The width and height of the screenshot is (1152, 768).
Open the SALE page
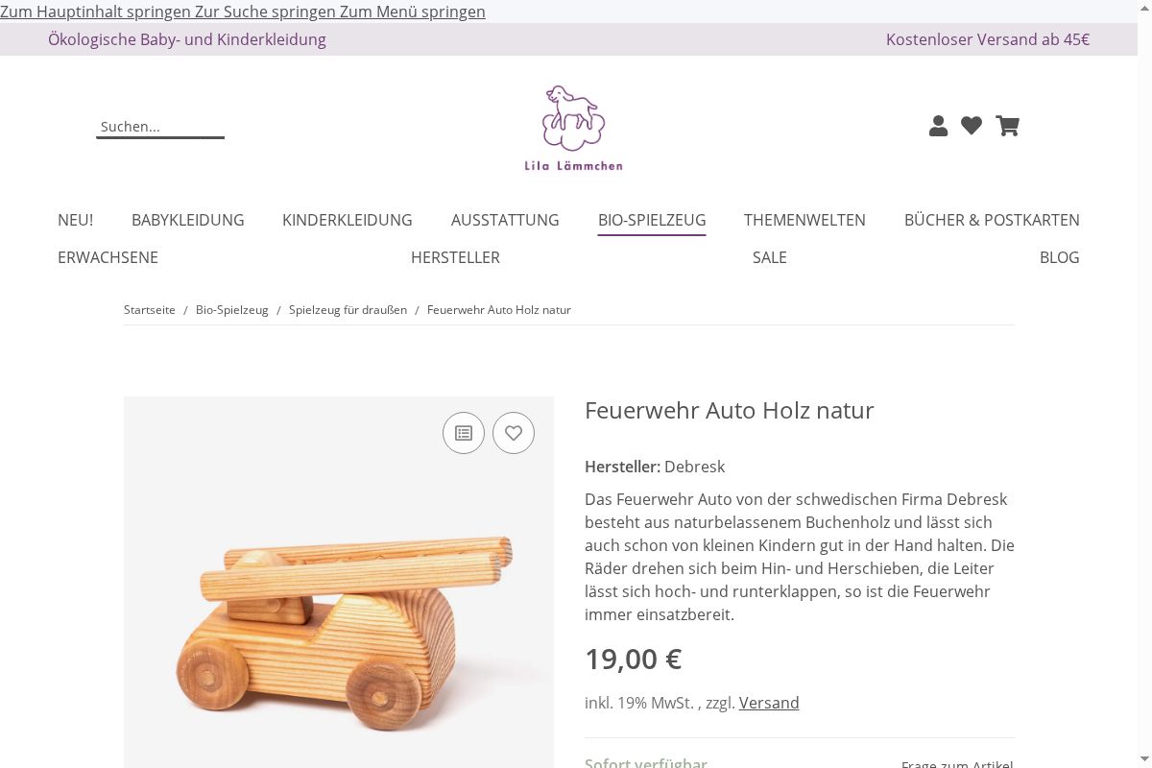(x=770, y=257)
